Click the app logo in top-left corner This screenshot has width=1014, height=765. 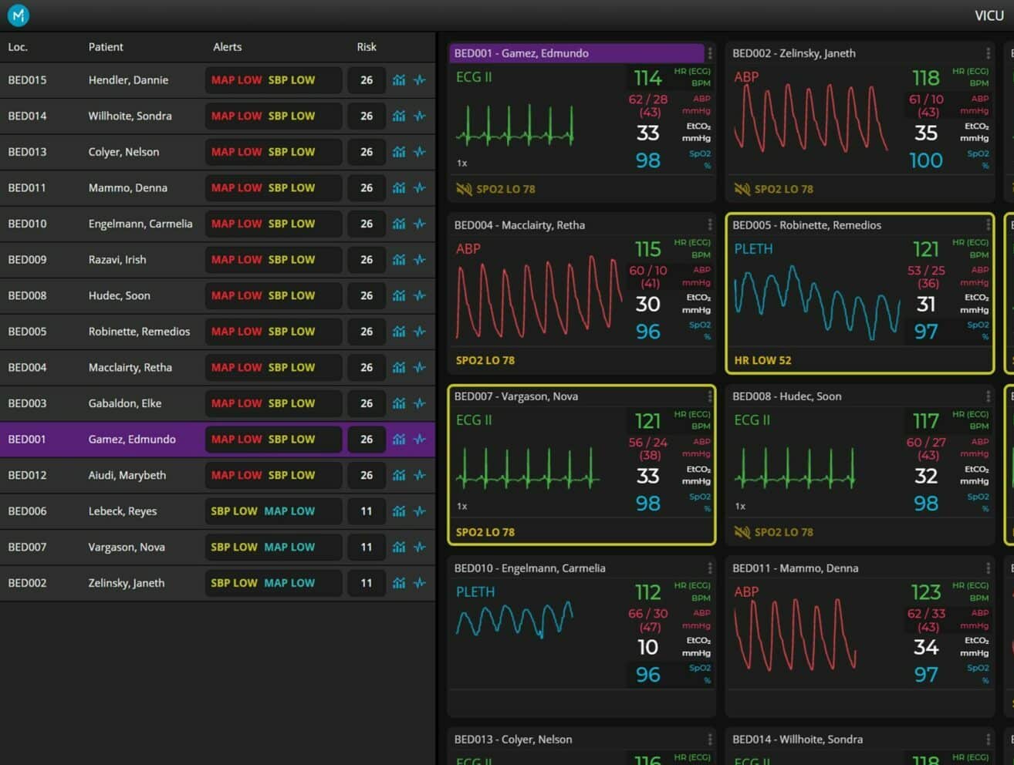point(18,15)
